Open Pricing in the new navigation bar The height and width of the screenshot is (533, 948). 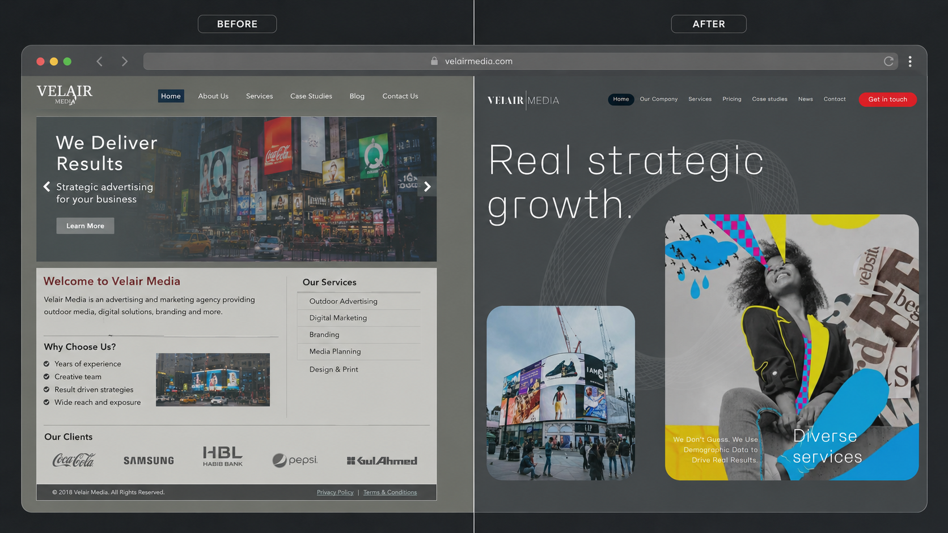point(731,99)
